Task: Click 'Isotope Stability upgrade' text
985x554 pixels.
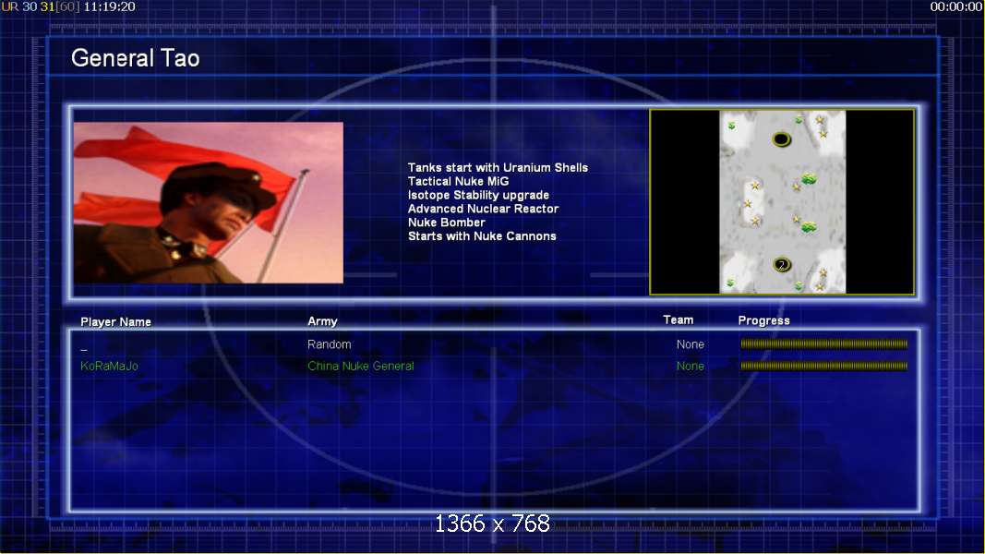Action: [478, 196]
